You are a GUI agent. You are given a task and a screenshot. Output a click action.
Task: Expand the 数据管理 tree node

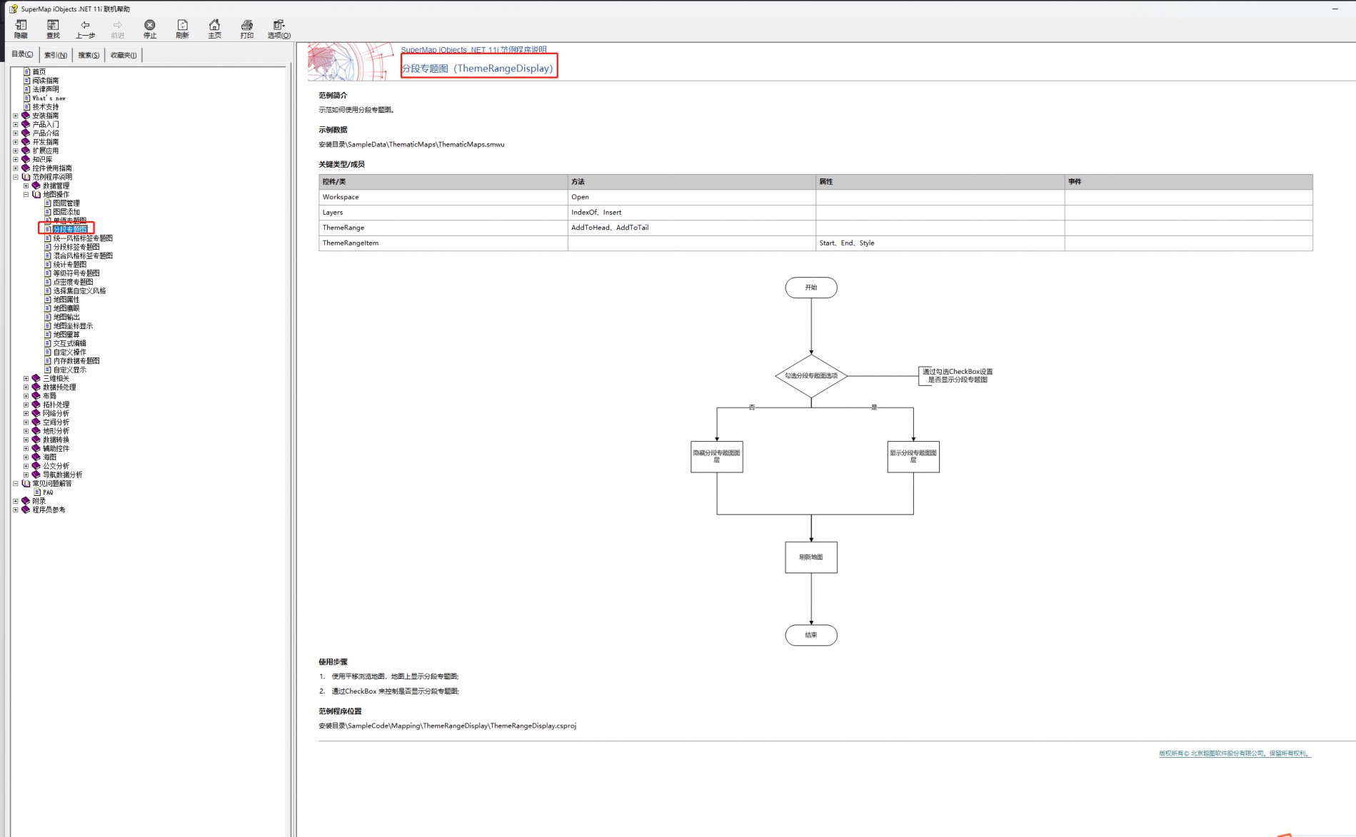pos(26,186)
